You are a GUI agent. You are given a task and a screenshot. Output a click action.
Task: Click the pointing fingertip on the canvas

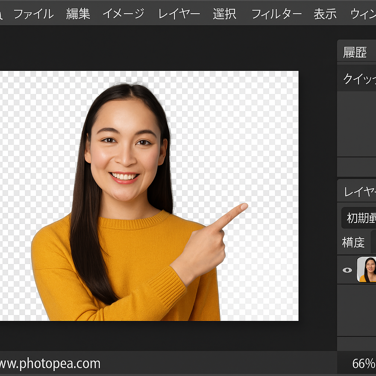(242, 207)
